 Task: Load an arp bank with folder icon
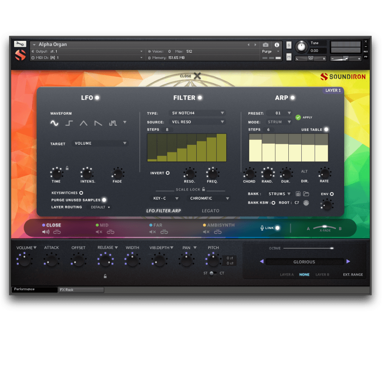click(x=306, y=194)
